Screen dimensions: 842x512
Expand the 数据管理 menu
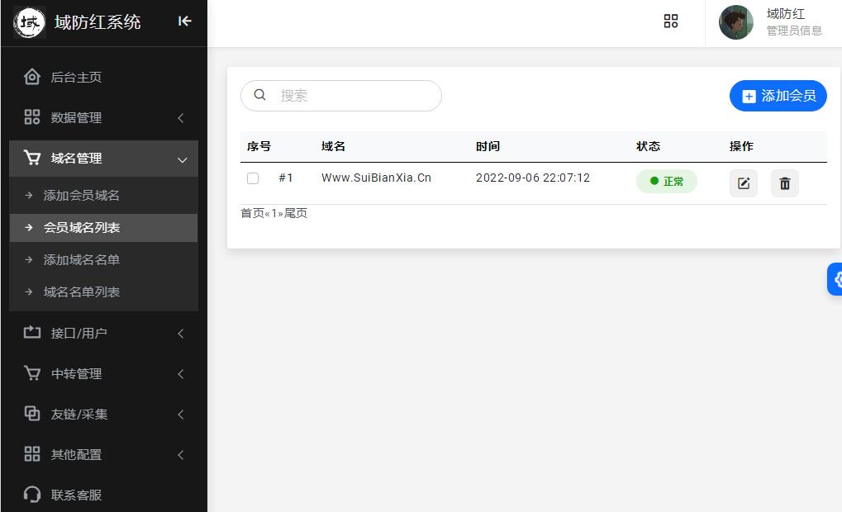pos(103,118)
